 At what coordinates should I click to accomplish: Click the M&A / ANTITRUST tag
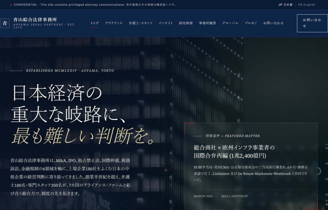pos(234,196)
